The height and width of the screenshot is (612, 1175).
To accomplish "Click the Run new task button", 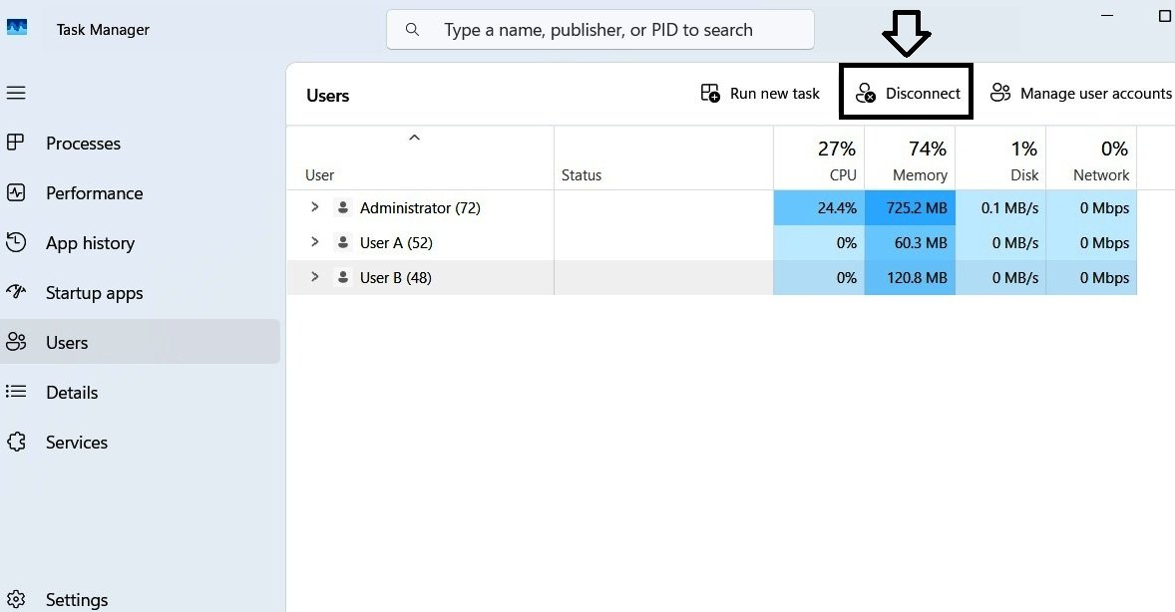I will point(760,93).
